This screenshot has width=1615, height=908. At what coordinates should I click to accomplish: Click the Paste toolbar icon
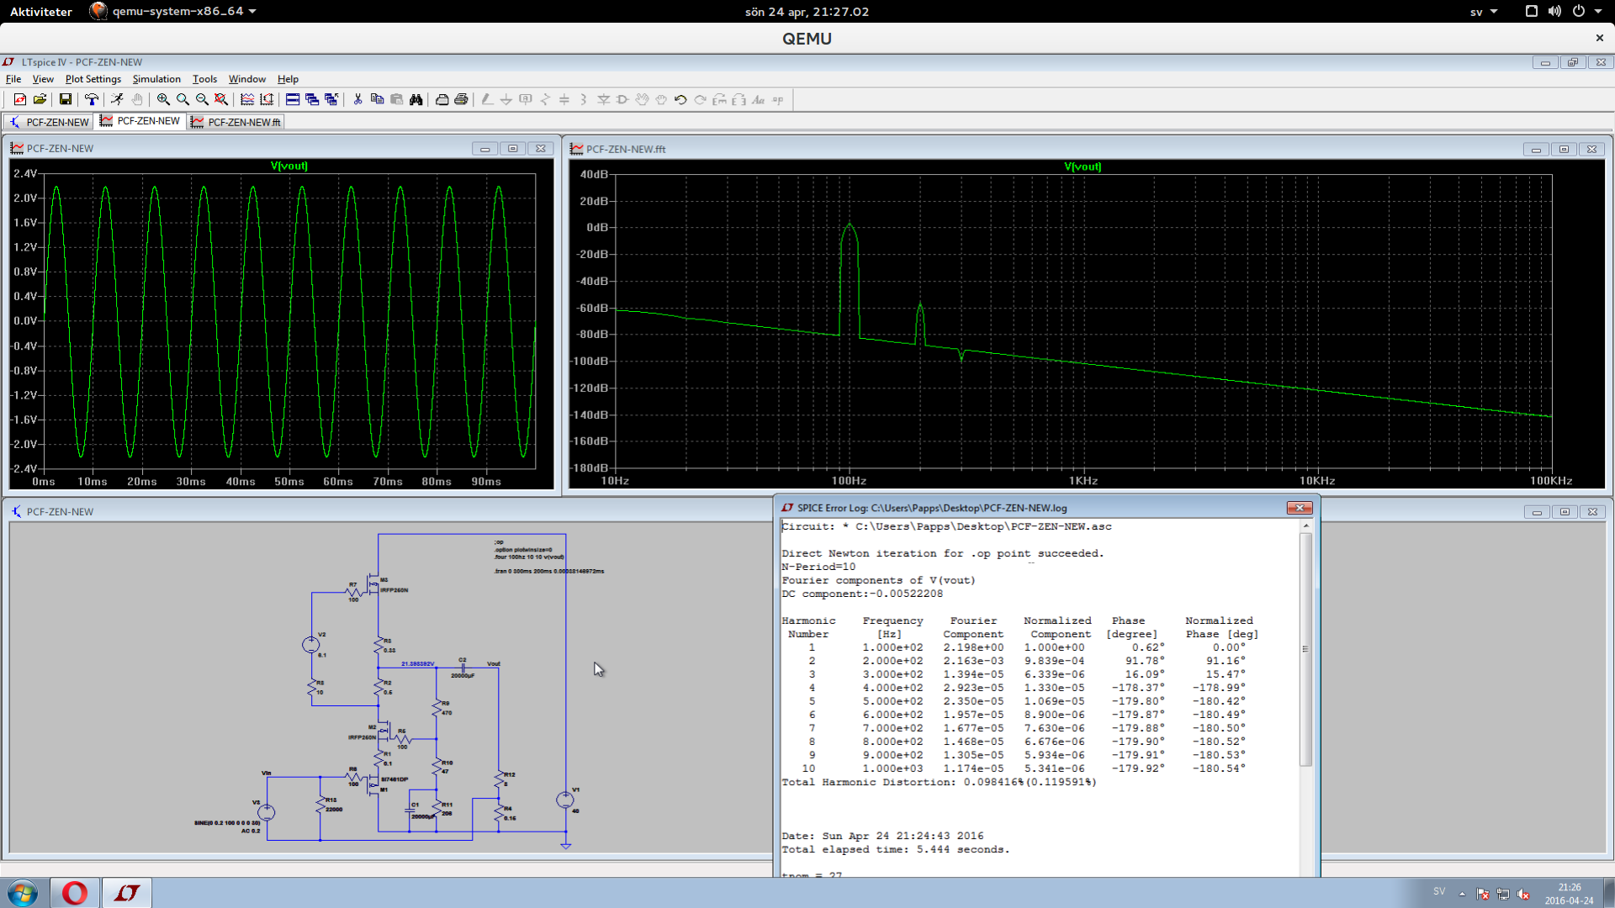click(x=396, y=99)
